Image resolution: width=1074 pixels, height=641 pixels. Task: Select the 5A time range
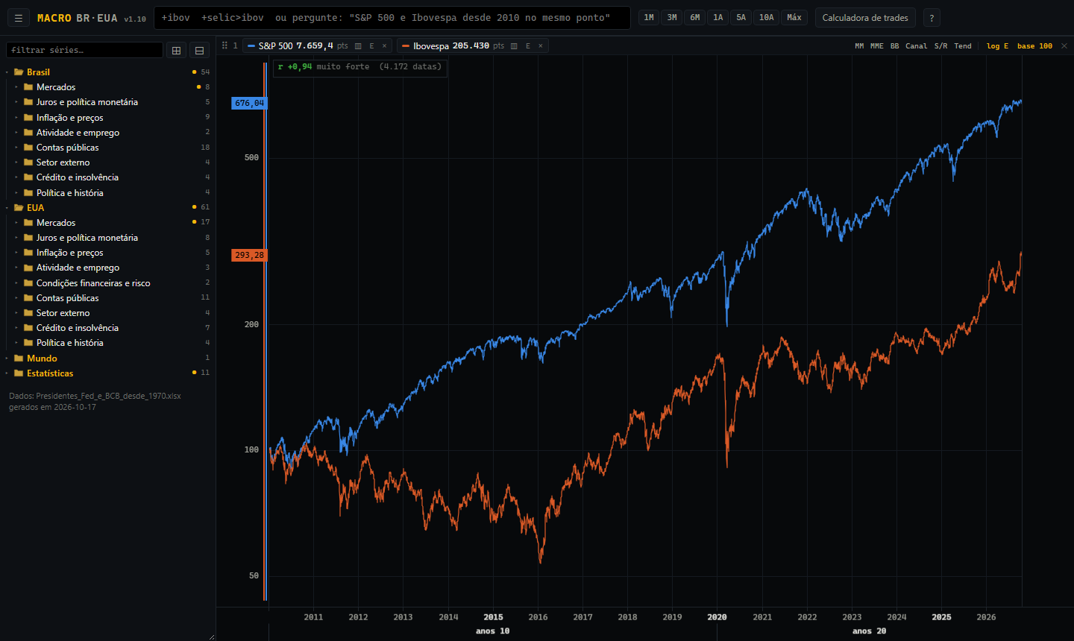point(741,17)
